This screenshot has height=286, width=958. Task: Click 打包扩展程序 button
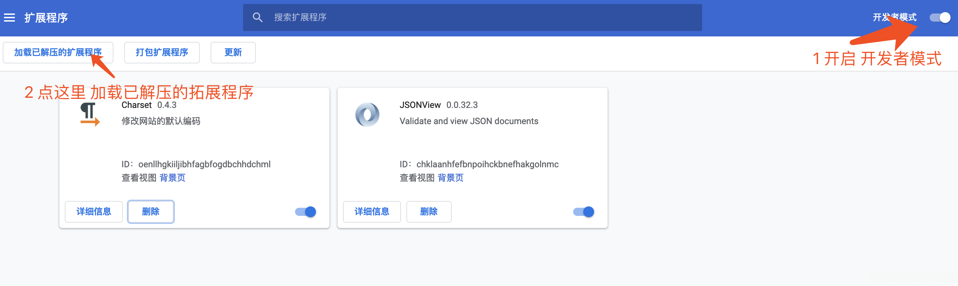click(162, 52)
